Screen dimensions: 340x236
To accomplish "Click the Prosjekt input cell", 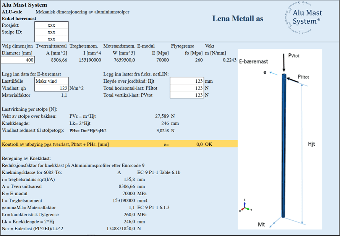I will 52,25.
